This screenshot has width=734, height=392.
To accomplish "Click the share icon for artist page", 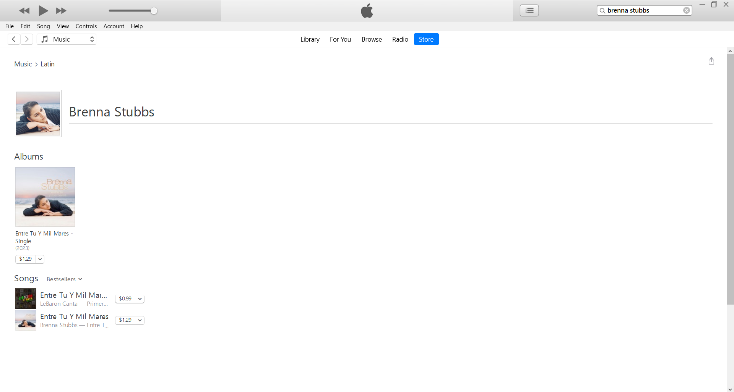I will pos(711,61).
